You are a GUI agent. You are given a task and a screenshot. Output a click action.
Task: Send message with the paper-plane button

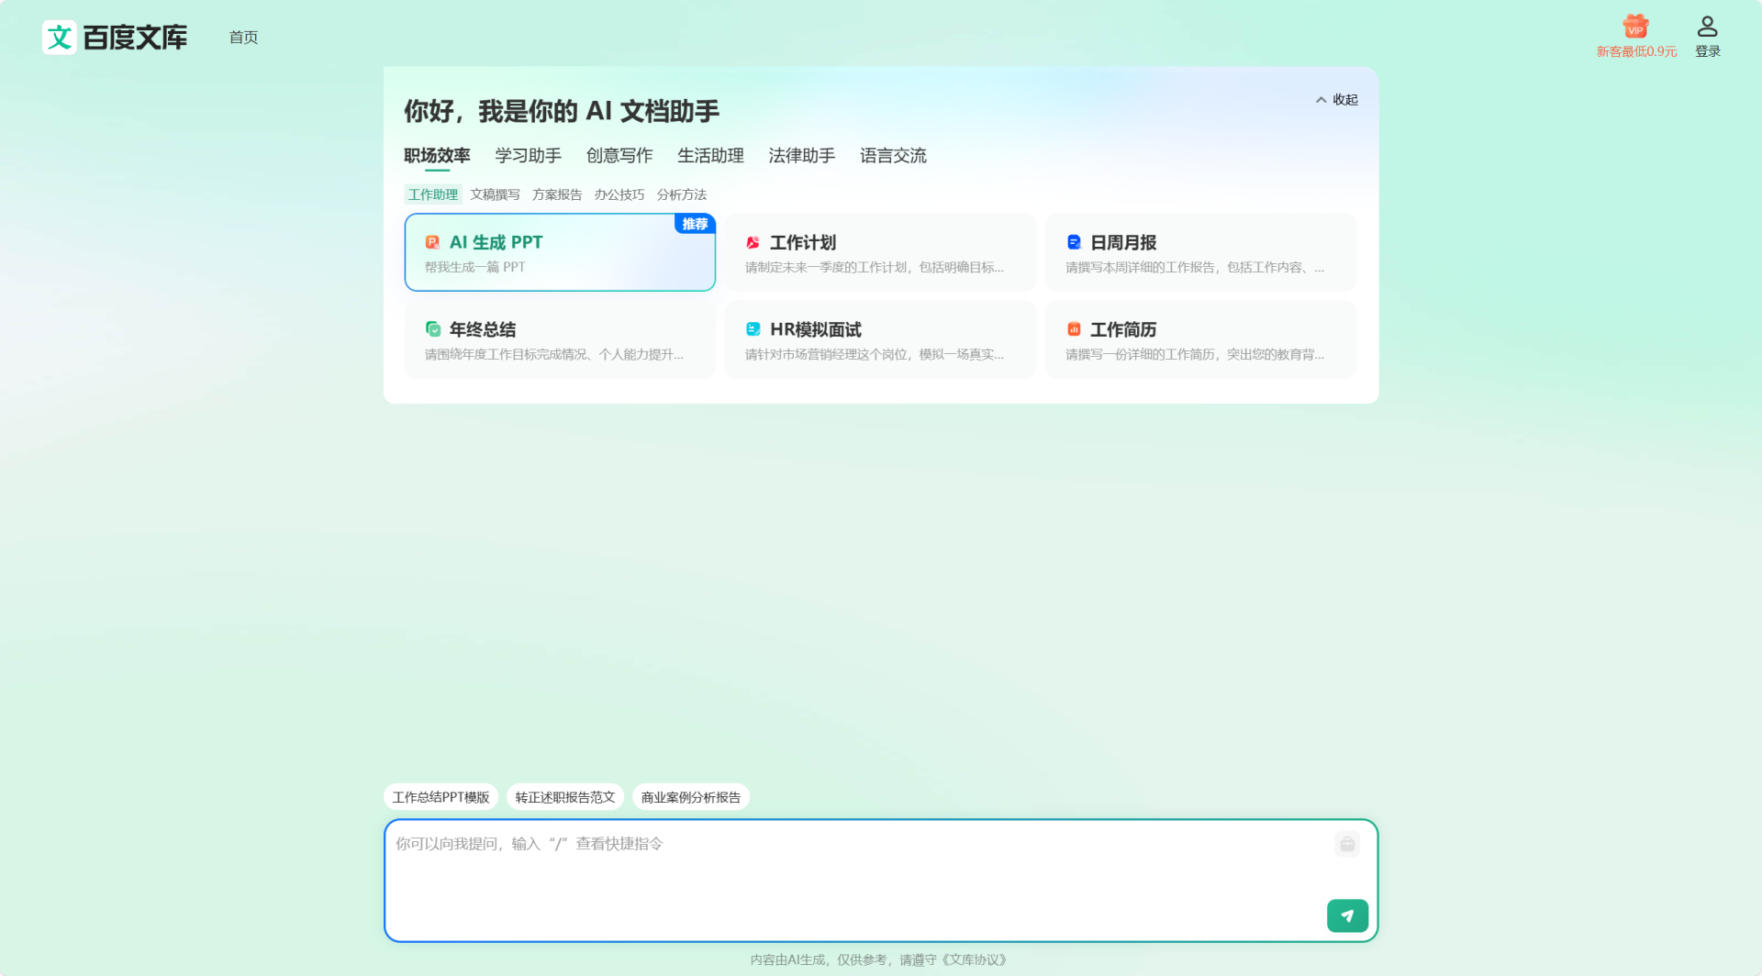pyautogui.click(x=1346, y=915)
